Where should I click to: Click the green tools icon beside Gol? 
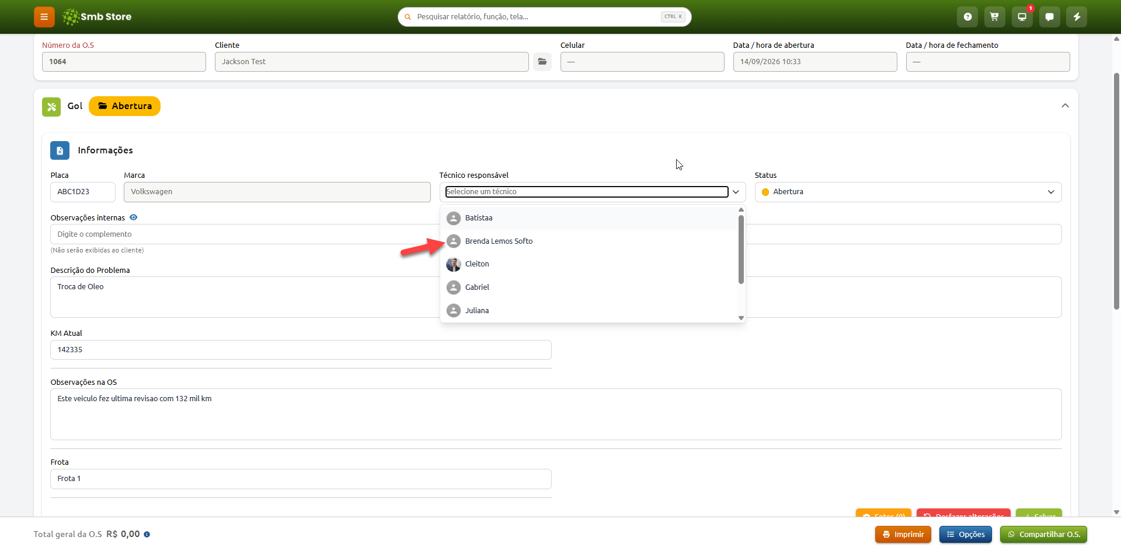51,107
